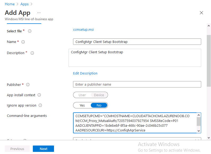Screen dimensions: 211x154
Task: Show info icon beside Description
Action: coord(32,53)
